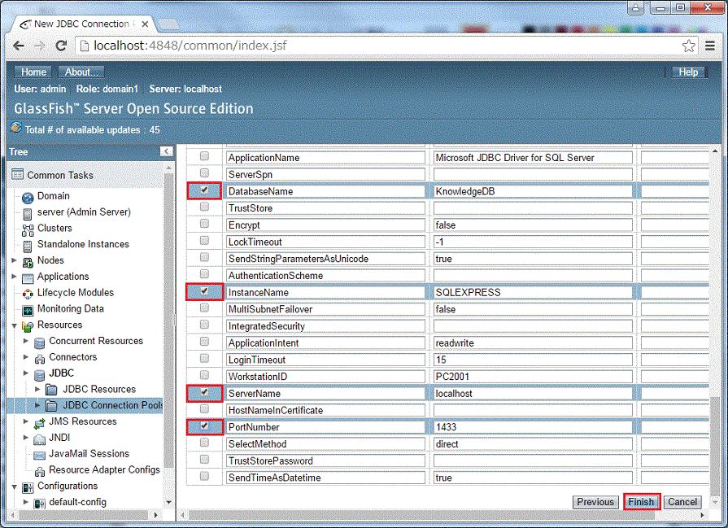
Task: Click the Admin Server icon
Action: [x=28, y=214]
